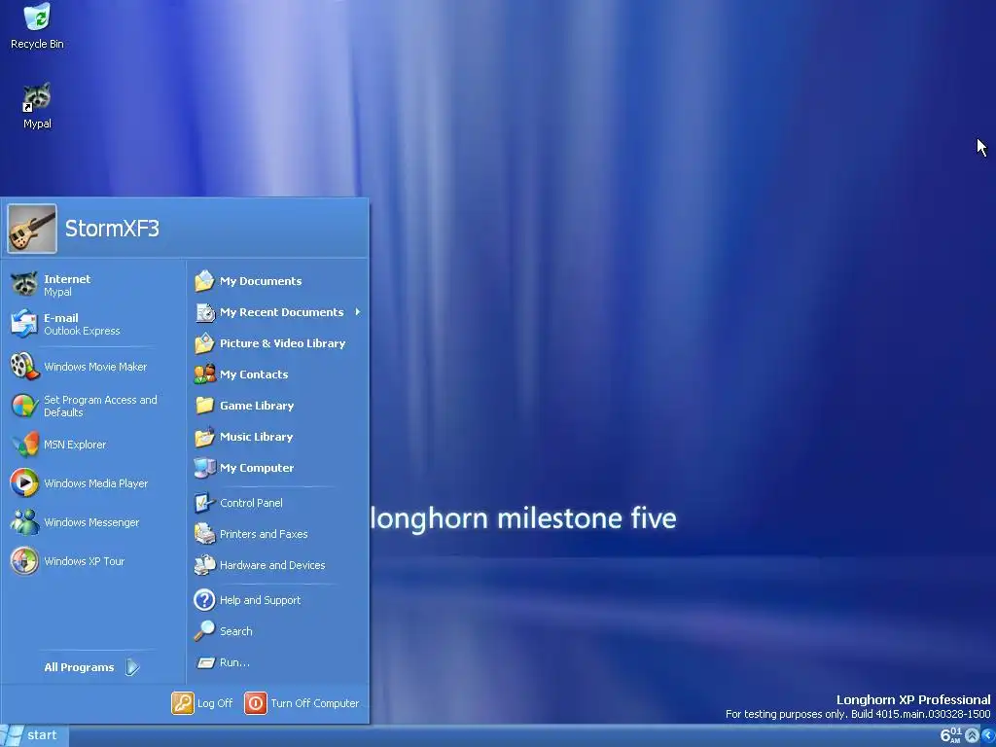Viewport: 996px width, 747px height.
Task: Open the My Contacts people icon
Action: 204,374
